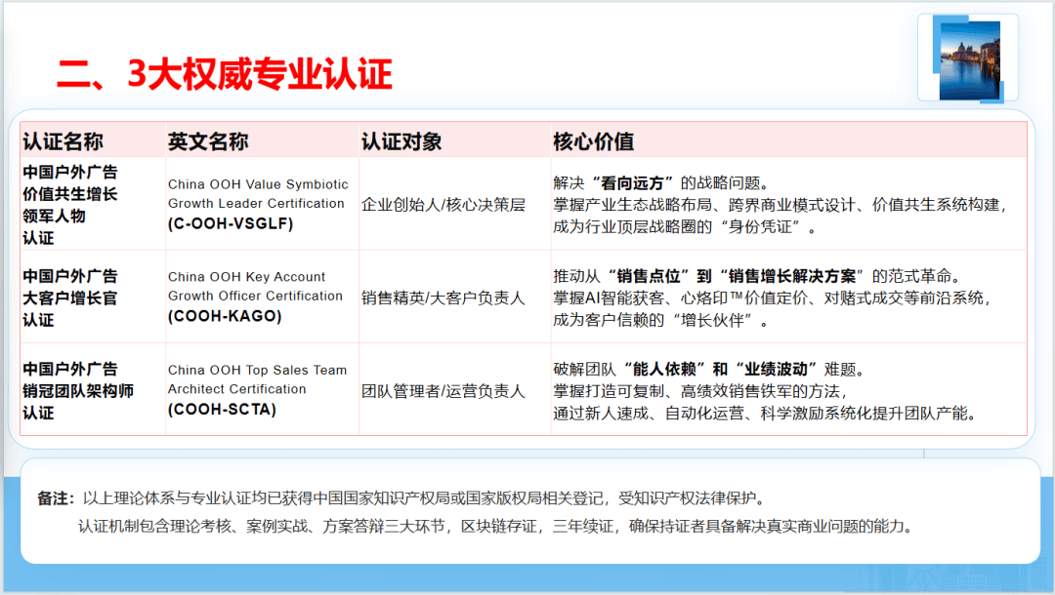Click the (C-OOH-VSGLF) abbreviation text
The height and width of the screenshot is (595, 1055).
click(230, 223)
